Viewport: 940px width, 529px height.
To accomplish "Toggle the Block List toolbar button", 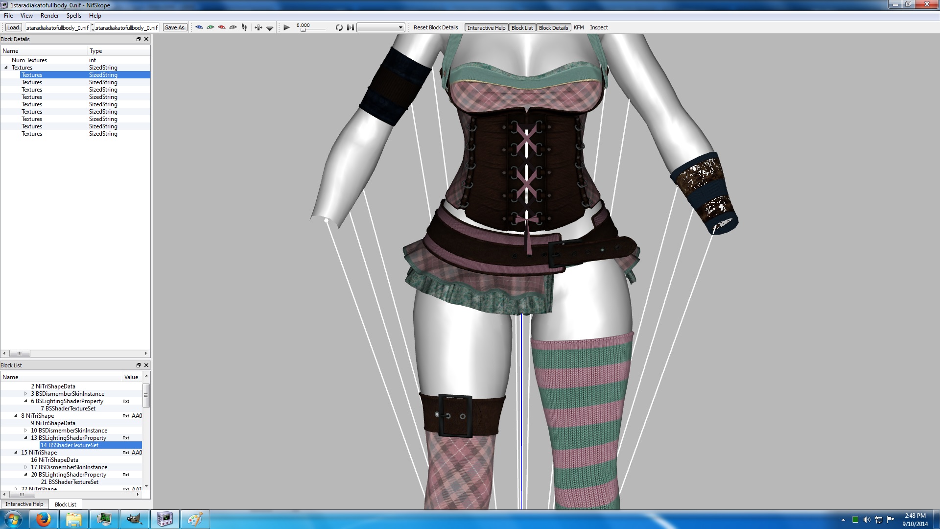I will coord(522,28).
